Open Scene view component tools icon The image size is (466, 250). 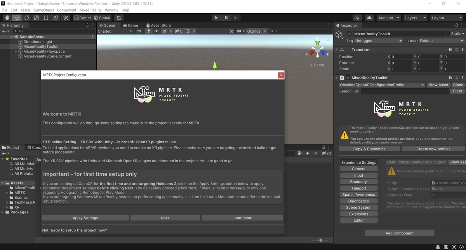[232, 31]
